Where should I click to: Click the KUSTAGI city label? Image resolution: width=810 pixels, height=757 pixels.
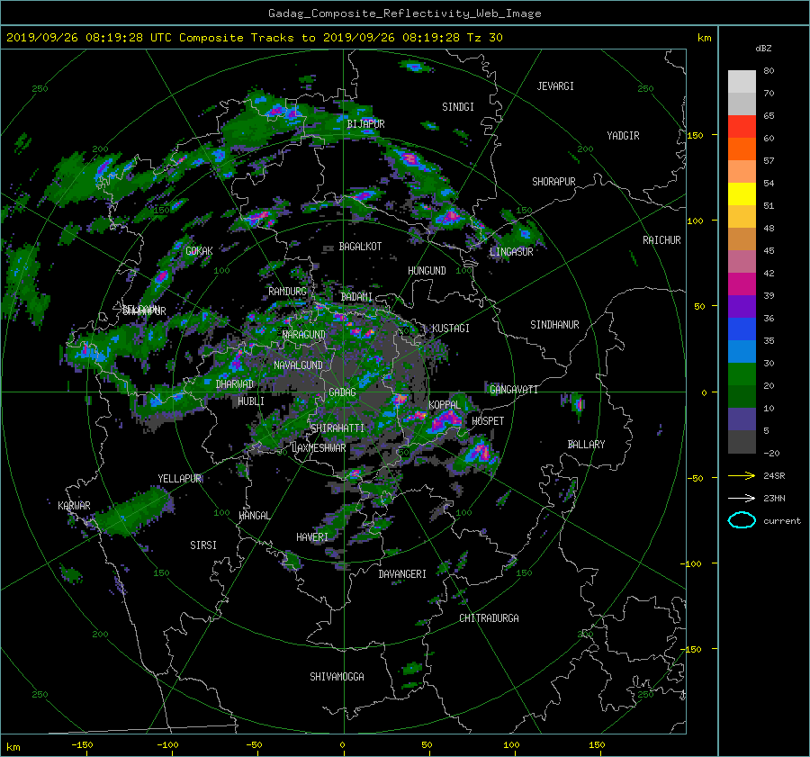point(451,329)
